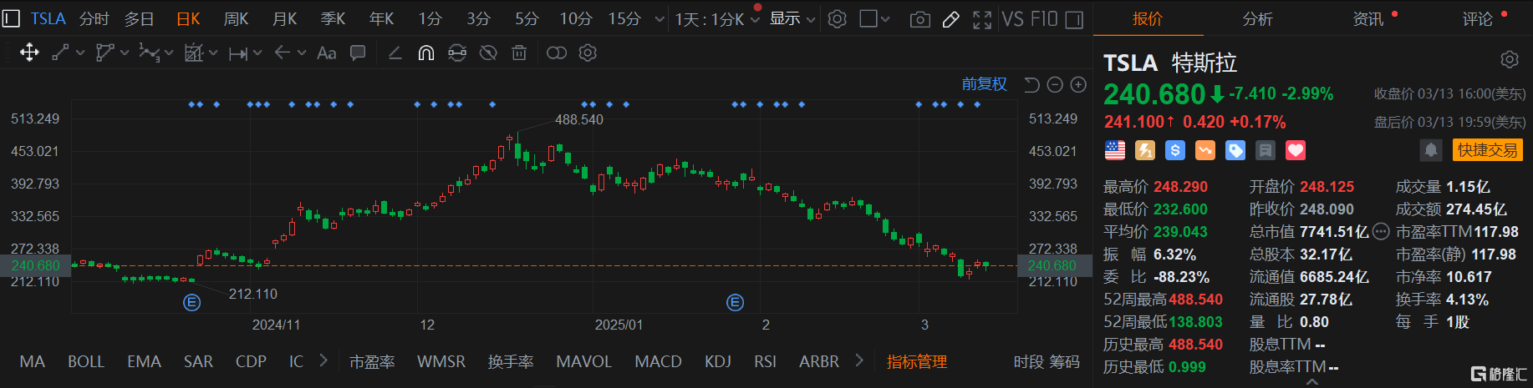1533x388 pixels.
Task: Set a price alert bell
Action: coord(1431,150)
